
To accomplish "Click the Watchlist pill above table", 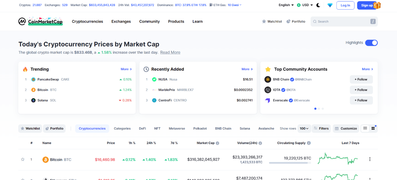I will (x=30, y=128).
